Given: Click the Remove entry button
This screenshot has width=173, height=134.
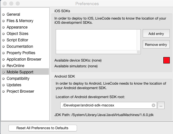Looking at the screenshot, I should 156,44.
